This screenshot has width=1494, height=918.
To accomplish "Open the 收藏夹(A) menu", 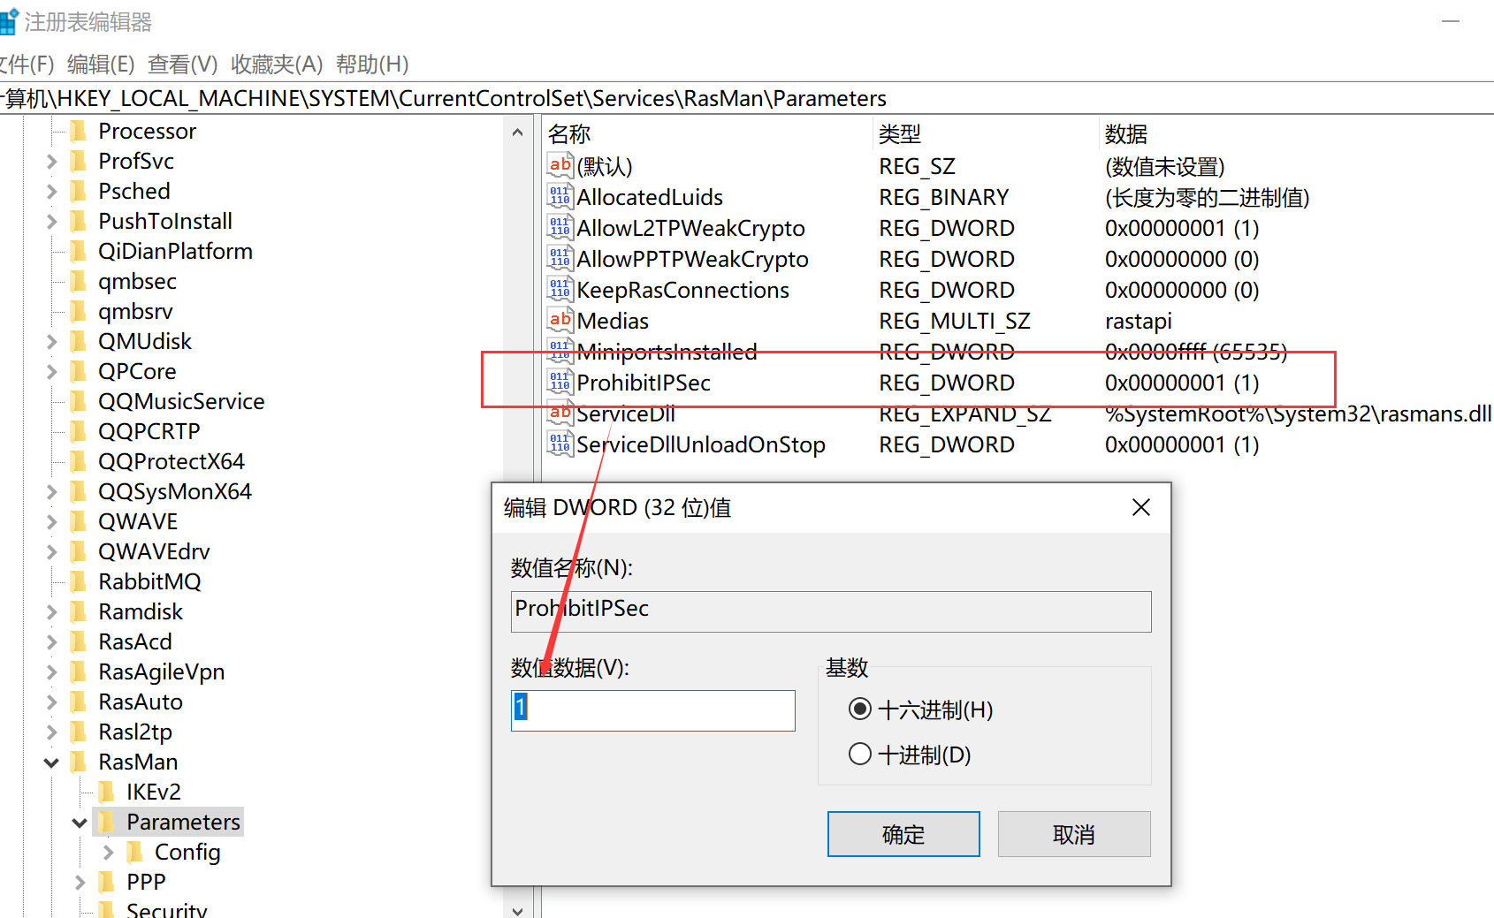I will [x=277, y=64].
